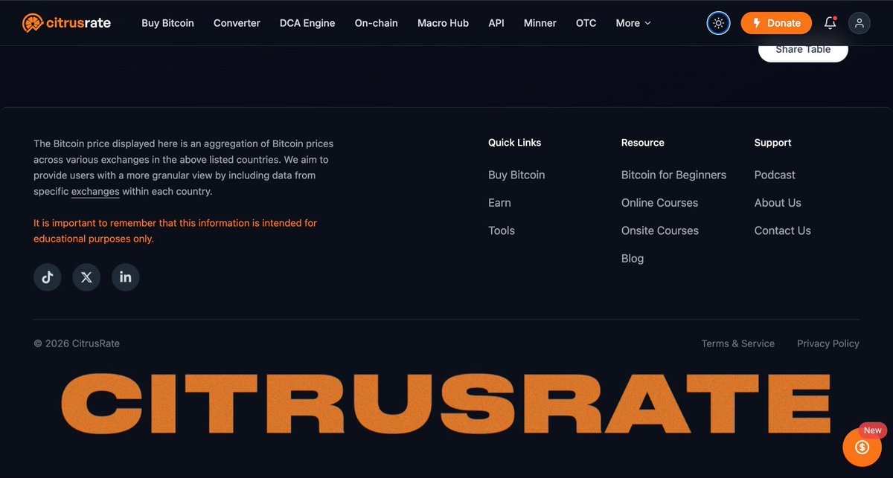Select On-chain nav item
The height and width of the screenshot is (478, 893).
click(376, 23)
